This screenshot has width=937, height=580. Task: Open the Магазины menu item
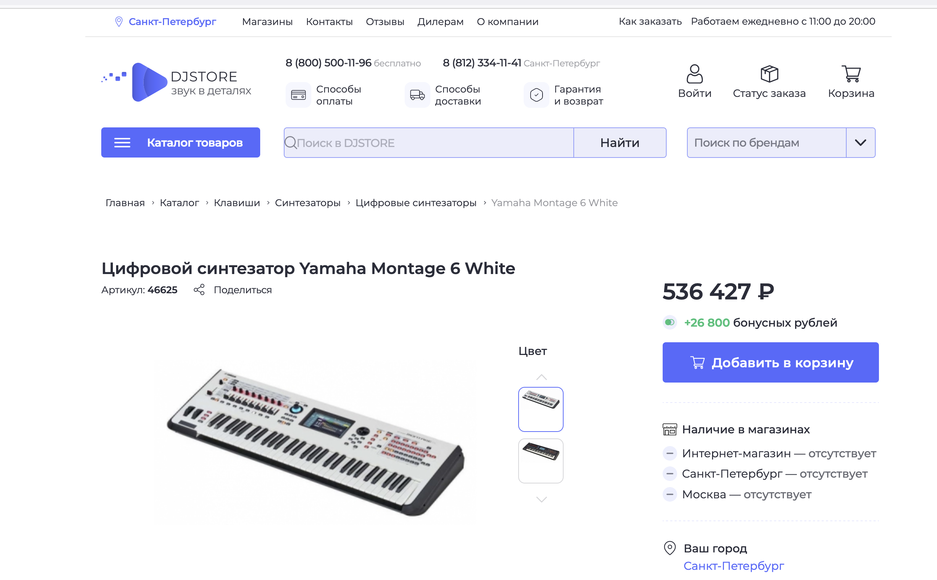point(267,22)
